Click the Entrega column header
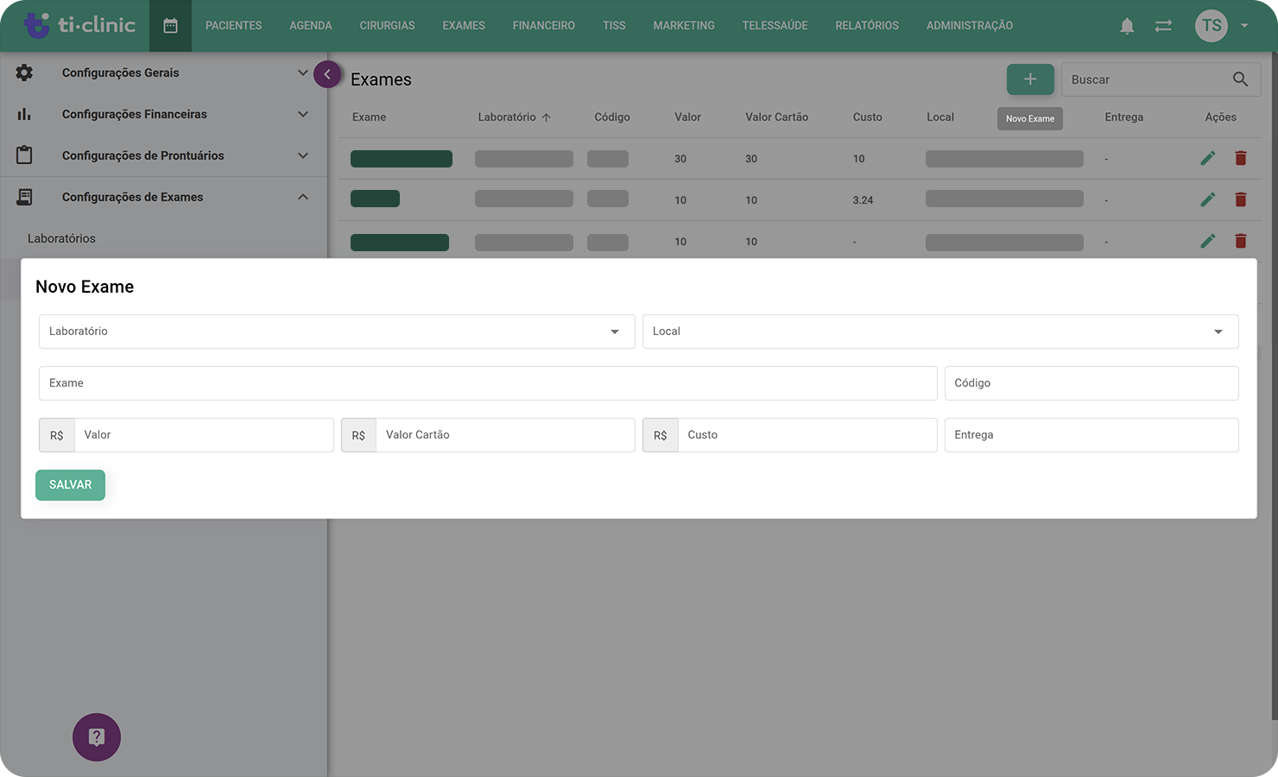 tap(1124, 117)
